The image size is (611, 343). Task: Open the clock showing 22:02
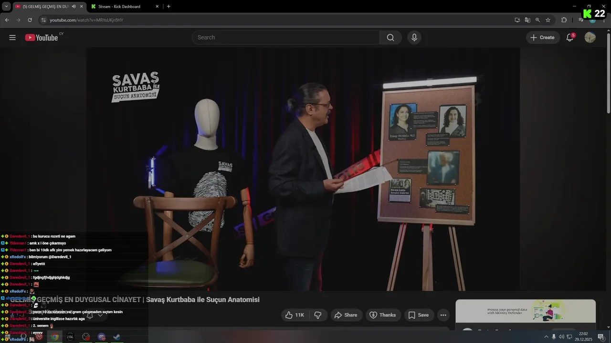[x=583, y=336]
